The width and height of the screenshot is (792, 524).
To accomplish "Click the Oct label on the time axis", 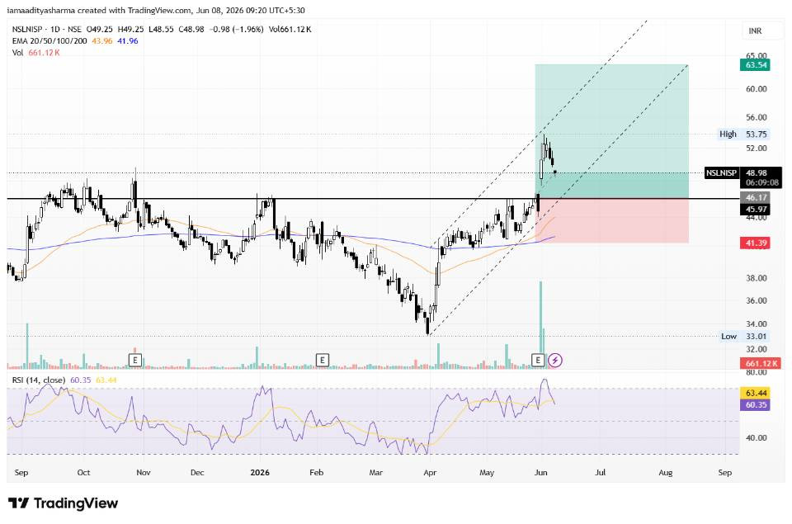I will (84, 473).
